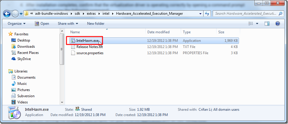288x124 pixels.
Task: Open Desktop in Favorites
Action: 24,40
